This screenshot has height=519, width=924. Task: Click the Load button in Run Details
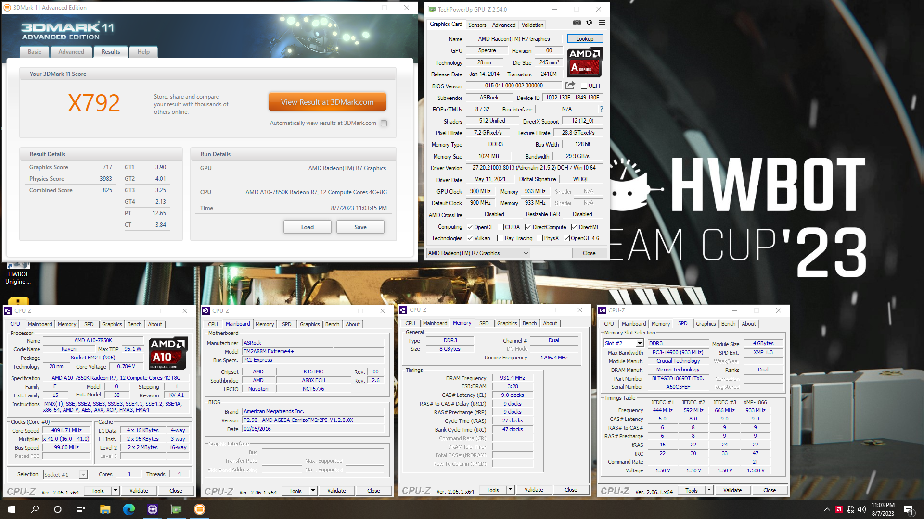pos(308,227)
